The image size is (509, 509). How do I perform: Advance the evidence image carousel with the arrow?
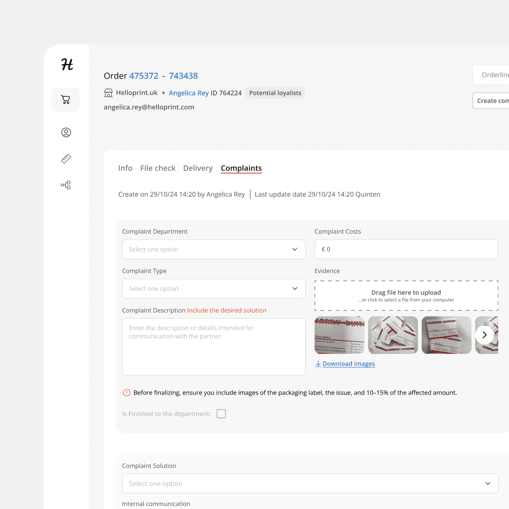tap(484, 334)
